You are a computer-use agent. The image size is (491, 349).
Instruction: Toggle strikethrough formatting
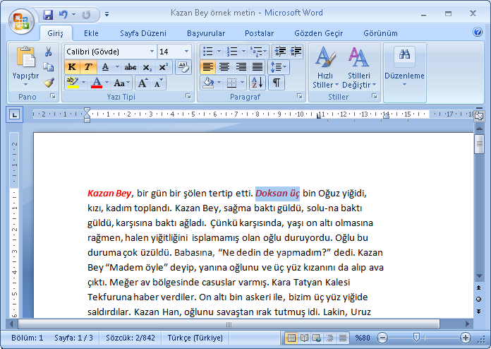tap(131, 67)
